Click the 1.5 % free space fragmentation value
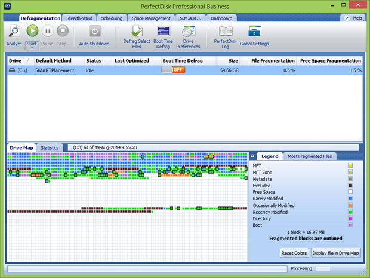This screenshot has height=278, width=370. pyautogui.click(x=356, y=70)
